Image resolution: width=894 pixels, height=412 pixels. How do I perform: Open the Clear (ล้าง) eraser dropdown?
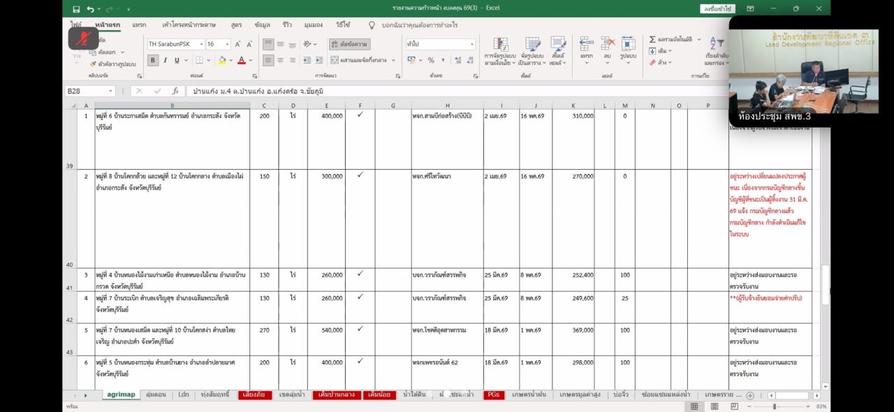click(661, 62)
